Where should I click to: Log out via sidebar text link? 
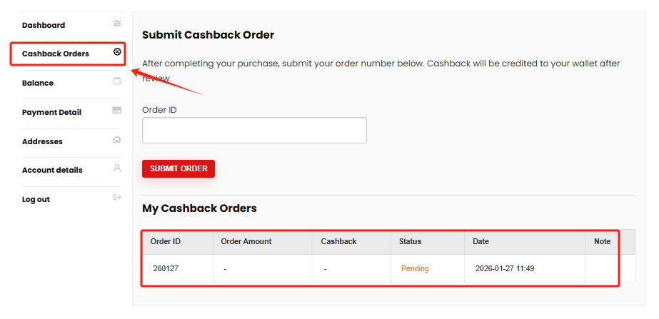(36, 200)
